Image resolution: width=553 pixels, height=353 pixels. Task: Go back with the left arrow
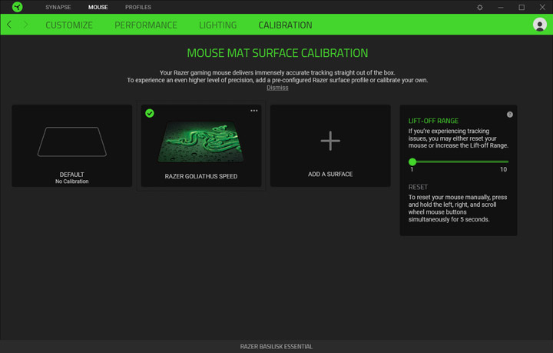pos(9,25)
